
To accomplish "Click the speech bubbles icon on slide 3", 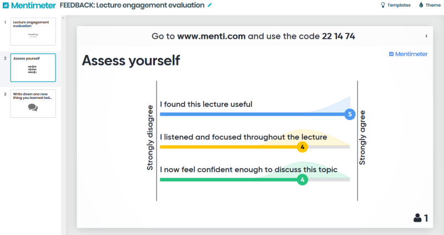I will [33, 108].
